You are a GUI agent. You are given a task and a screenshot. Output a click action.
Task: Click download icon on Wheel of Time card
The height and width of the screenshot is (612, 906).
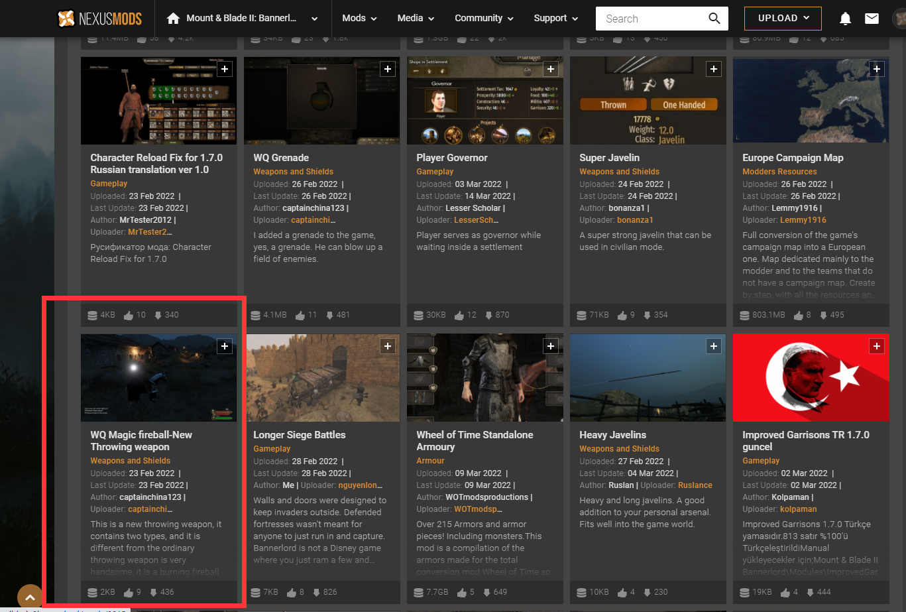[486, 592]
